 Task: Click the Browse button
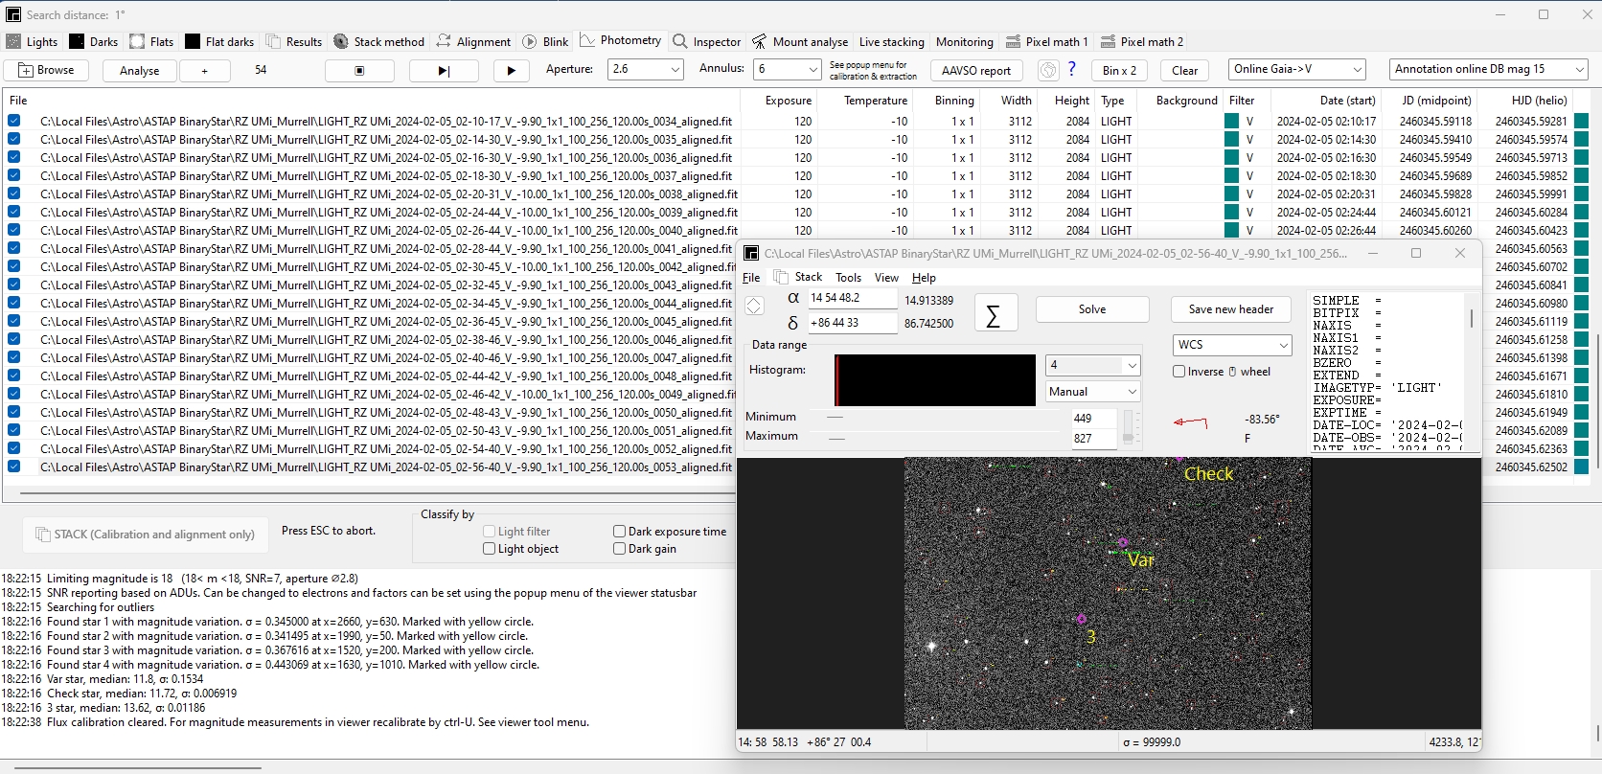[x=46, y=70]
